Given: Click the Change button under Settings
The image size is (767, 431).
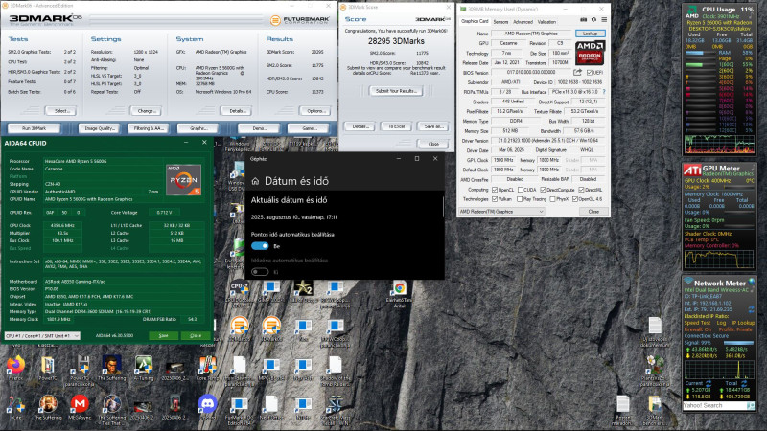Looking at the screenshot, I should click(146, 111).
